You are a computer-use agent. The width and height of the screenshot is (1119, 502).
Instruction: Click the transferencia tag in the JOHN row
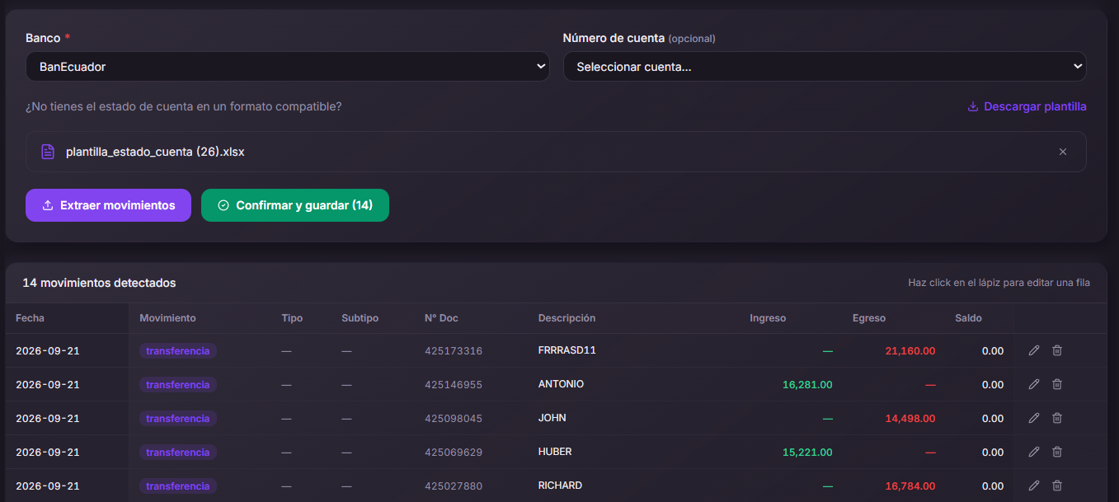(178, 419)
